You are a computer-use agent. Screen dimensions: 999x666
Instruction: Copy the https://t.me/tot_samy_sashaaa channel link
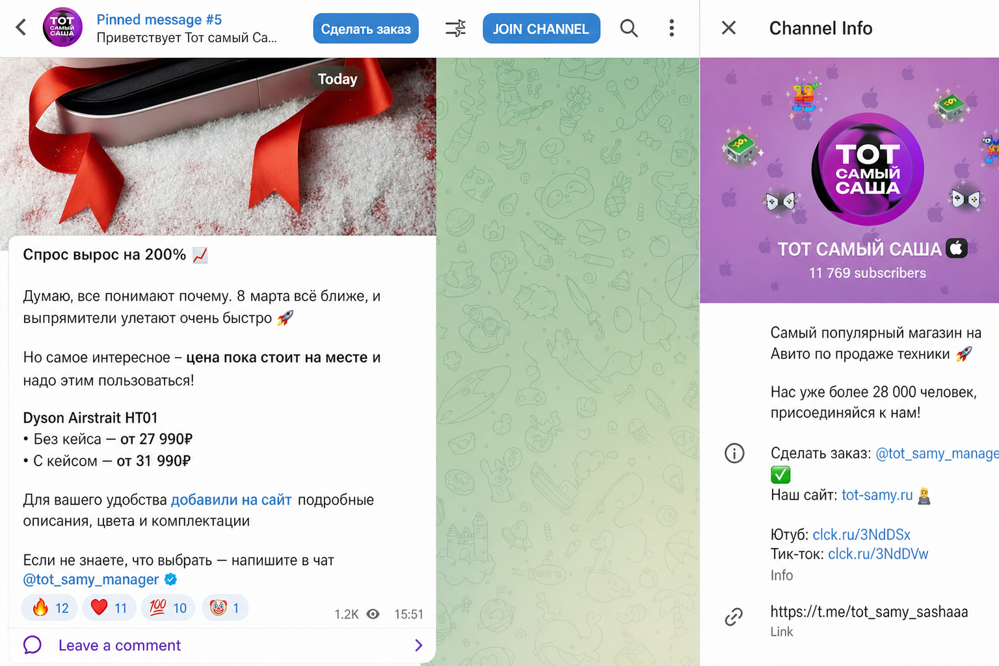(x=869, y=612)
